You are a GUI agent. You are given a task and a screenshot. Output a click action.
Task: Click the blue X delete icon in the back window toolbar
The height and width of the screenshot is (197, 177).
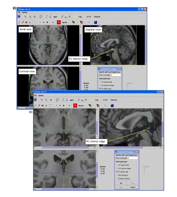(x=70, y=16)
